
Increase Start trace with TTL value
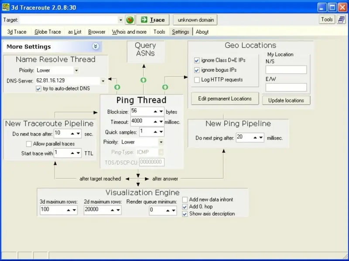(x=72, y=153)
